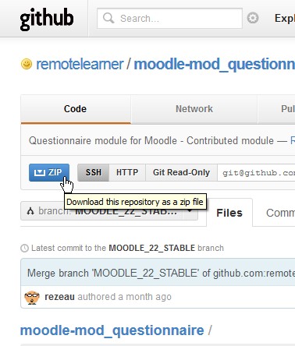This screenshot has height=346, width=295.
Task: Open the Code tab
Action: [x=76, y=109]
